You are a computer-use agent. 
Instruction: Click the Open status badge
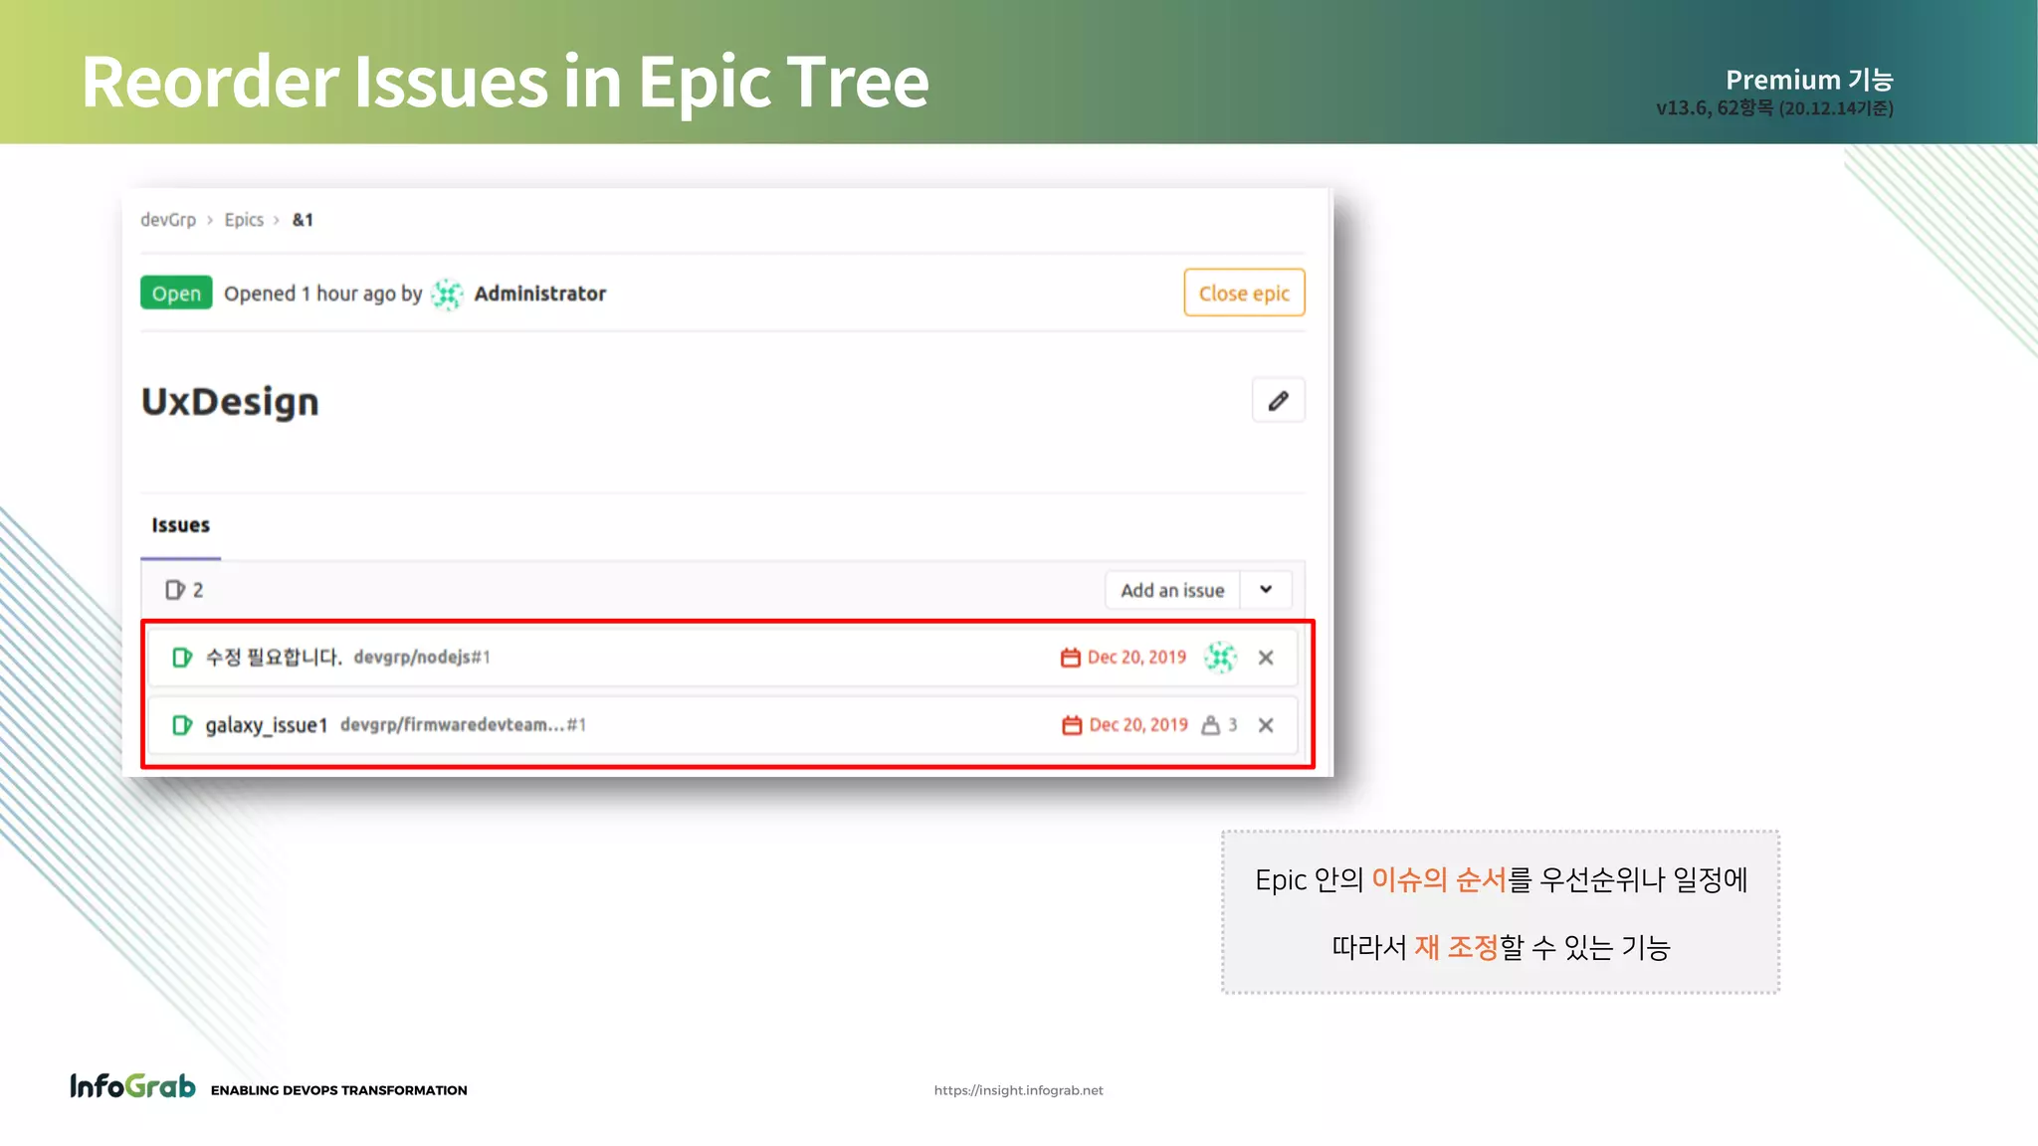(x=176, y=293)
